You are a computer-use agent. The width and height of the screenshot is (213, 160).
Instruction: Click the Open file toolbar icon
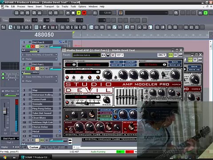tap(22, 13)
